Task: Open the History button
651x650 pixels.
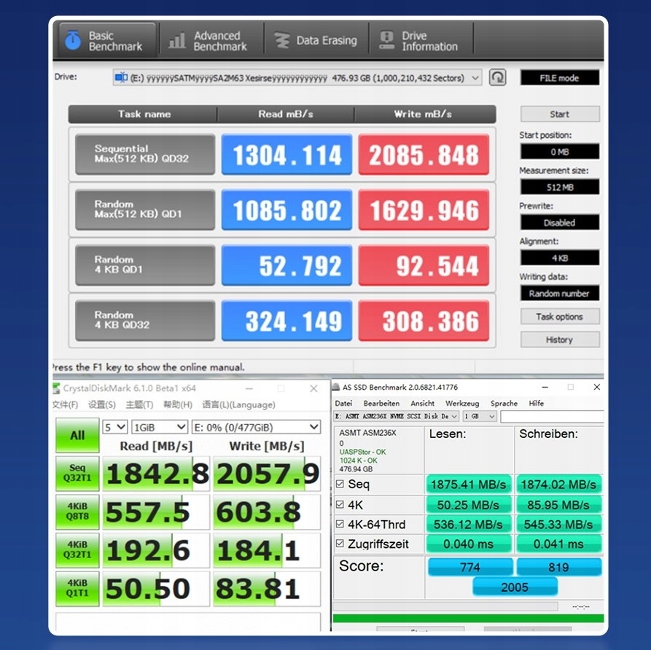Action: tap(560, 340)
